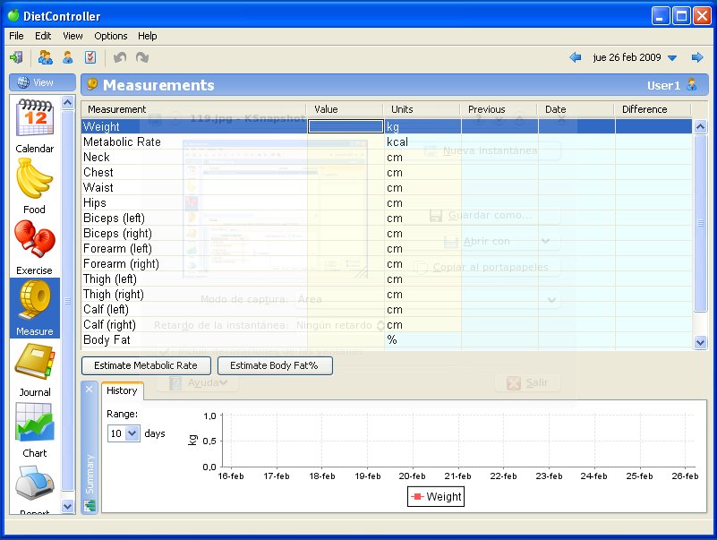717x540 pixels.
Task: Select the Hips measurement row
Action: 387,202
